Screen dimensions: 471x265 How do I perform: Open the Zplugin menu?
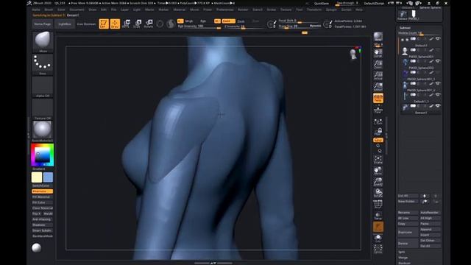click(332, 10)
